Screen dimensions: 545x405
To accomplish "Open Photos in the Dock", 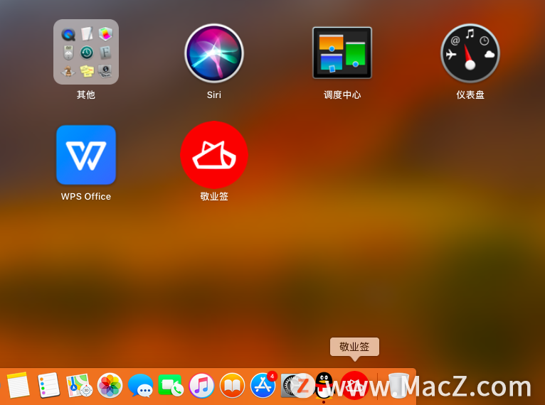I will tap(110, 385).
